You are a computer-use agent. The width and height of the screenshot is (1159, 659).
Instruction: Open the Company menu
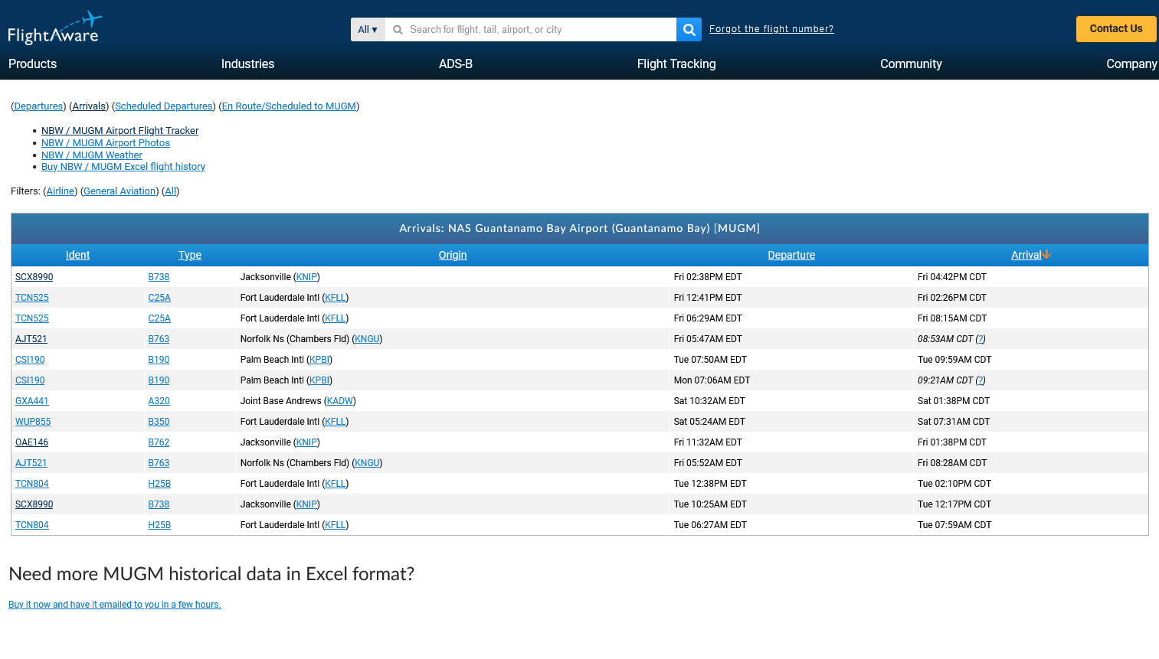[1131, 64]
